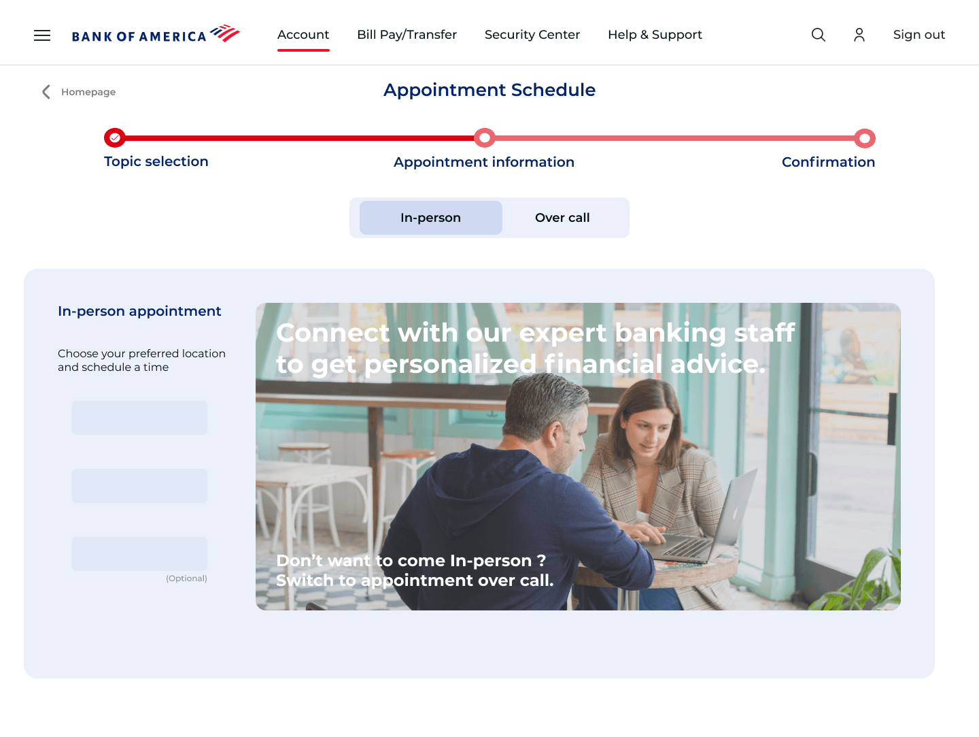
Task: Click the Confirmation step circle
Action: [864, 139]
